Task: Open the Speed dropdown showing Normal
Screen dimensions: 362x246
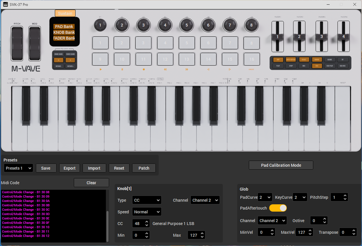Action: click(x=147, y=212)
